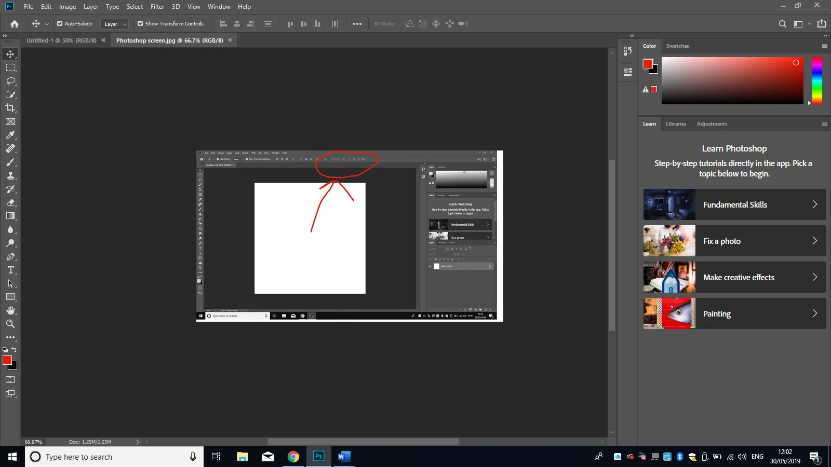Select the Lasso tool

coord(10,81)
